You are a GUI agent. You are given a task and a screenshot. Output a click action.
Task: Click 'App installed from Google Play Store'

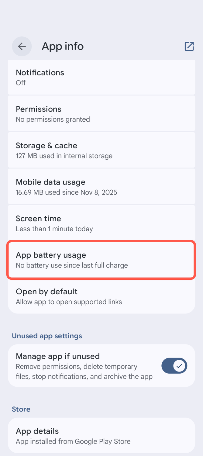pos(73,441)
